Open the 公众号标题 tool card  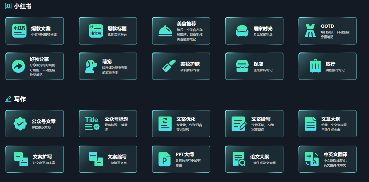click(x=108, y=124)
